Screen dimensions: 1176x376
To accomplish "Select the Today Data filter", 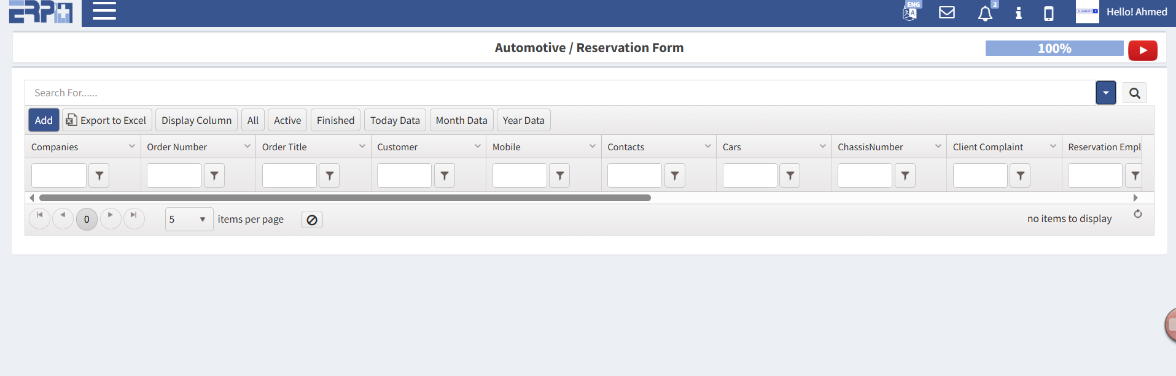I will (395, 120).
